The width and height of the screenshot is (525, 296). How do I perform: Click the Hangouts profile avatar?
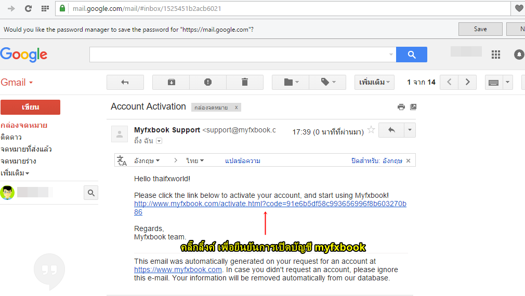click(7, 193)
